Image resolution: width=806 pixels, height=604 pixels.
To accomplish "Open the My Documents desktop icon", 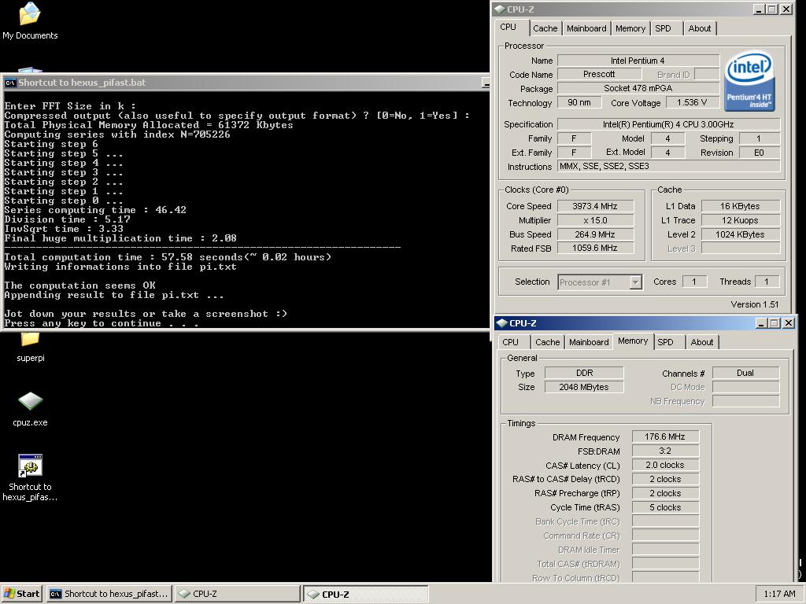I will 30,20.
